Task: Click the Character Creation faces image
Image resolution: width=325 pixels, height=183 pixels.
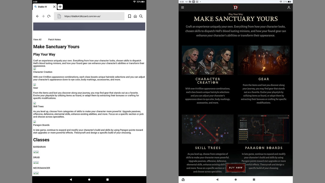Action: pos(208,60)
